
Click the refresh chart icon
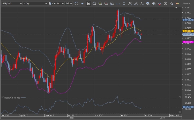pos(76,3)
